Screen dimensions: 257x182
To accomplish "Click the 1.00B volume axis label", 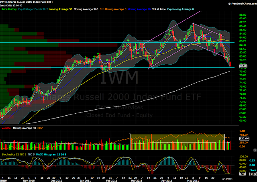I will 242,131.
